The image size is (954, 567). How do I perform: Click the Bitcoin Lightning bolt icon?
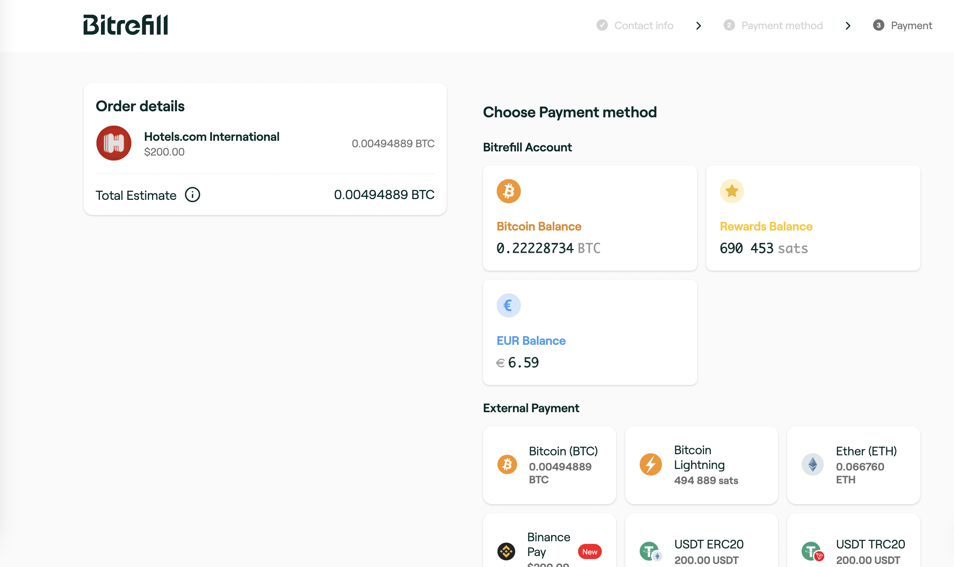click(650, 464)
